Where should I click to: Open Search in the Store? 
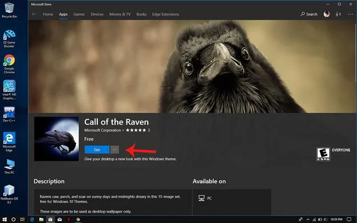pos(309,14)
